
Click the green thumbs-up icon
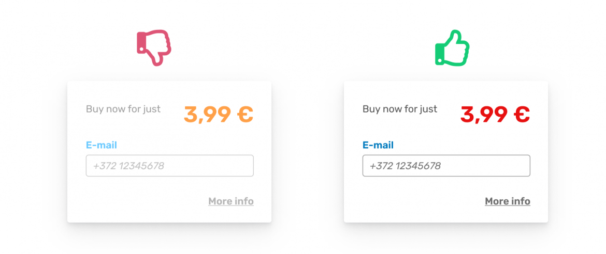point(452,48)
